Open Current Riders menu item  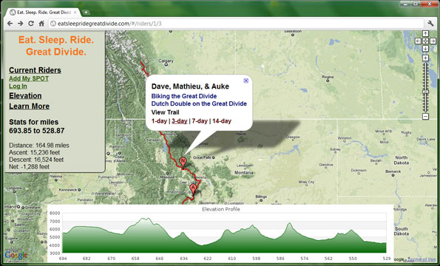35,70
